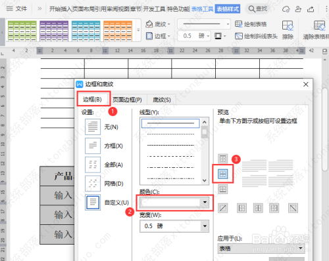
Task: Expand the table styles gallery
Action: pos(138,30)
